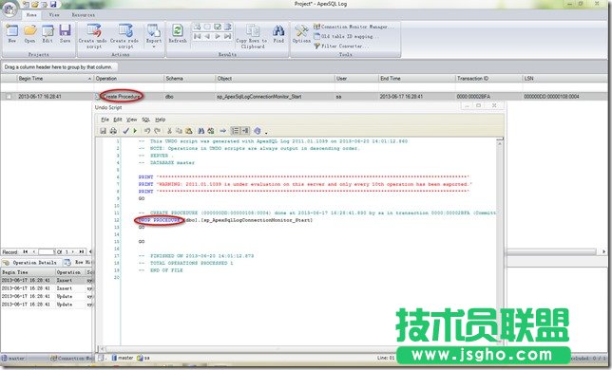The image size is (612, 370).
Task: Jump to last record in Results group
Action: (x=227, y=36)
